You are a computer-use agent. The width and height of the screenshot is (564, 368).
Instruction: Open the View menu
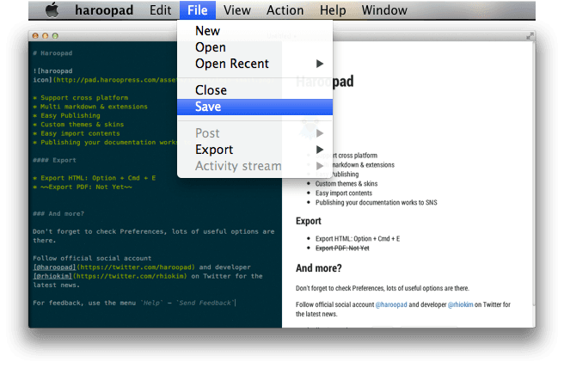tap(236, 10)
